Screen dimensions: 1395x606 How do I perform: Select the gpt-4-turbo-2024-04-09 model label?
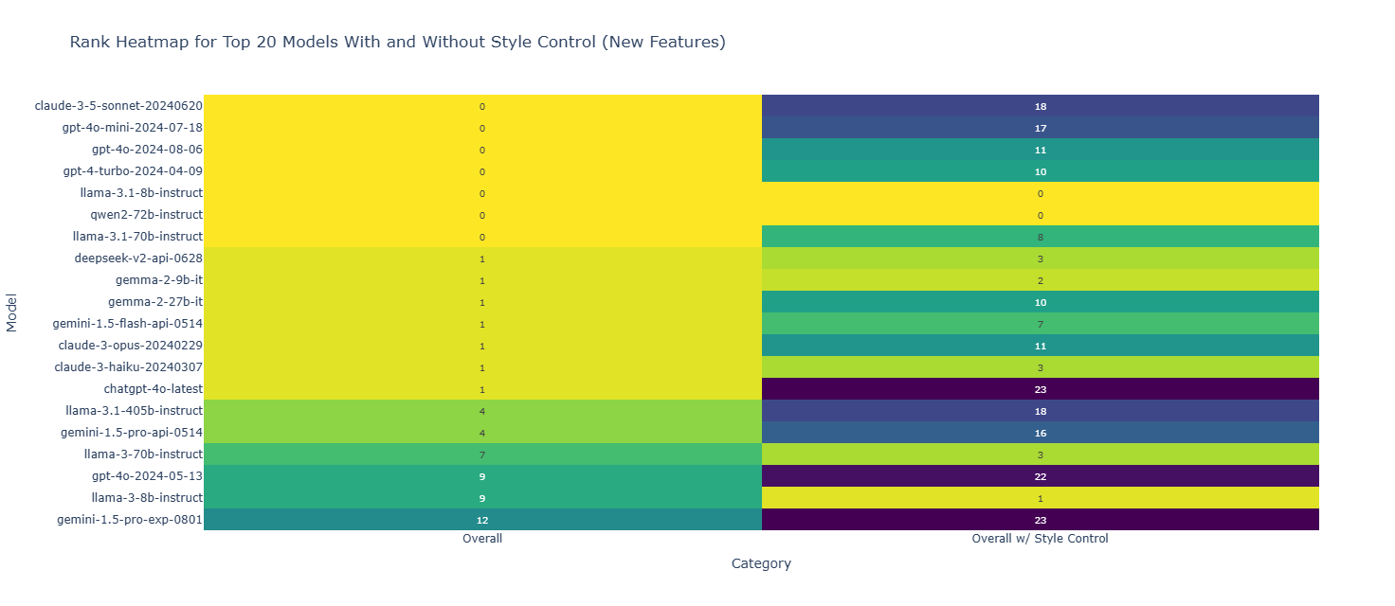pyautogui.click(x=133, y=171)
